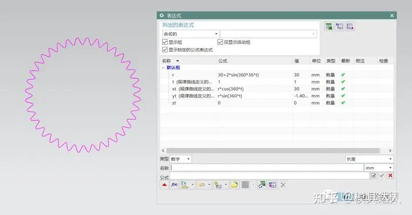Click the extended text entry icon beside formula field
412x215 pixels.
(x=374, y=176)
